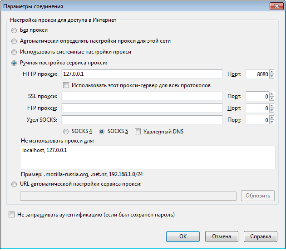The image size is (286, 251).
Task: Focus the SSL proxy address field
Action: 142,96
